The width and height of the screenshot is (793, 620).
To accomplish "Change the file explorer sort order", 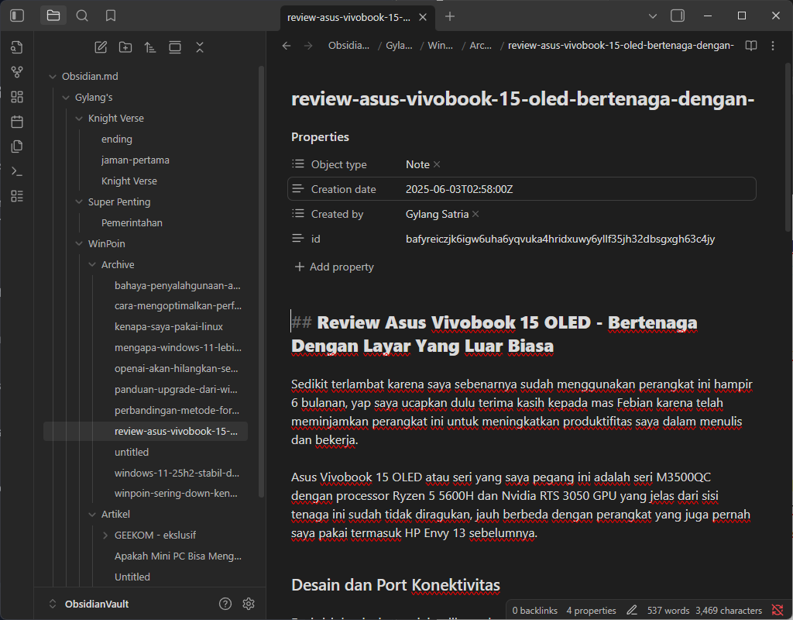I will [150, 47].
